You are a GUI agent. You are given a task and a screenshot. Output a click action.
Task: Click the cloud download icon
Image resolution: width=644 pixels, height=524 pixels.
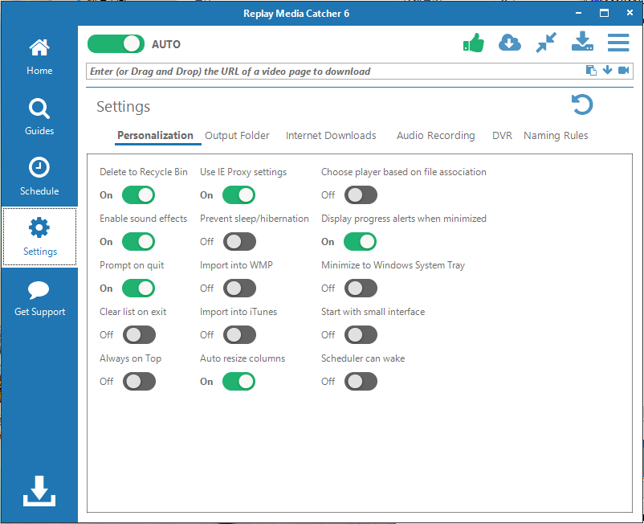point(510,43)
